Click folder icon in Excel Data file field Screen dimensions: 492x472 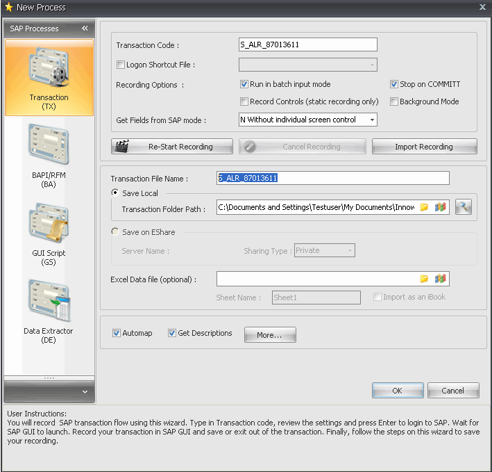(x=424, y=279)
